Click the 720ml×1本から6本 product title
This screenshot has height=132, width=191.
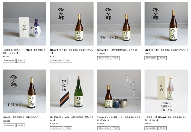(x=71, y=51)
